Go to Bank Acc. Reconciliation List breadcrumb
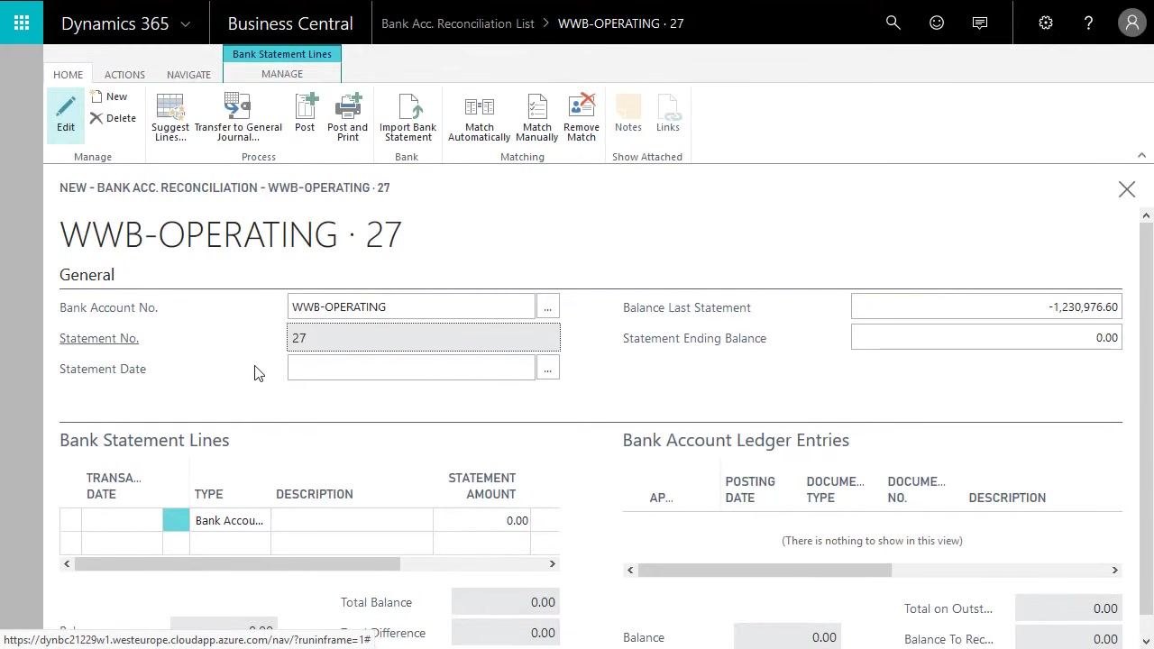The width and height of the screenshot is (1154, 649). (x=458, y=23)
